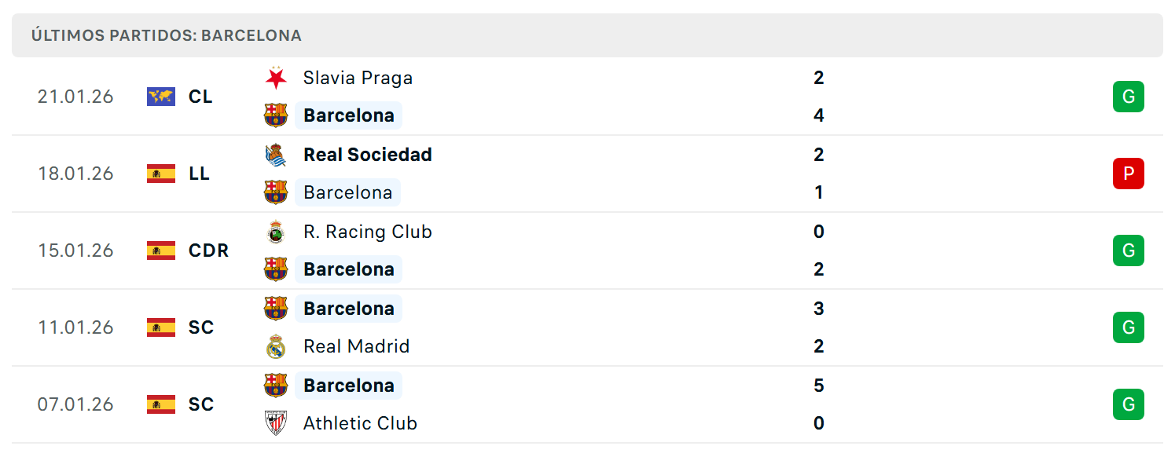Open the match dated 07.01.26
This screenshot has width=1175, height=457.
(x=587, y=404)
